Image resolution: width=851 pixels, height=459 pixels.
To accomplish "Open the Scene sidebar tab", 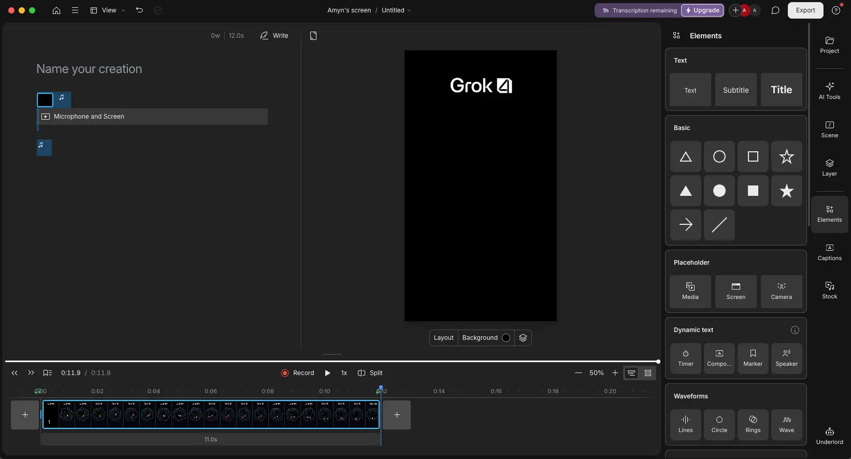I will [x=830, y=129].
